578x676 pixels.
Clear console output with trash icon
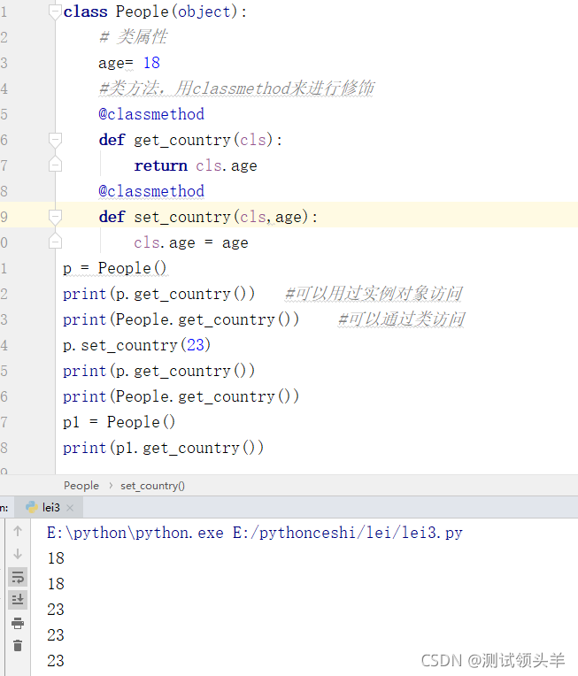(x=17, y=646)
